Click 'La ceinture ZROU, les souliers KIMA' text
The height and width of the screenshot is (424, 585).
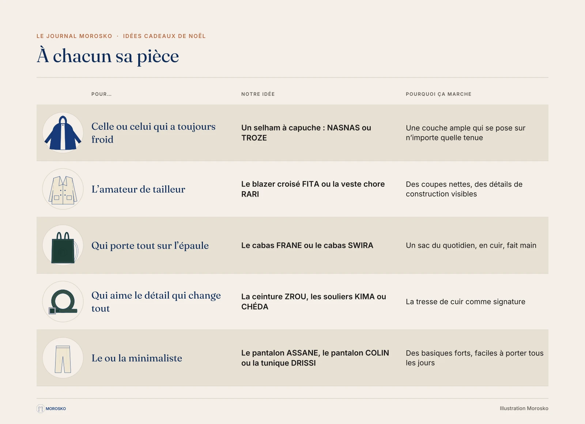pos(308,297)
